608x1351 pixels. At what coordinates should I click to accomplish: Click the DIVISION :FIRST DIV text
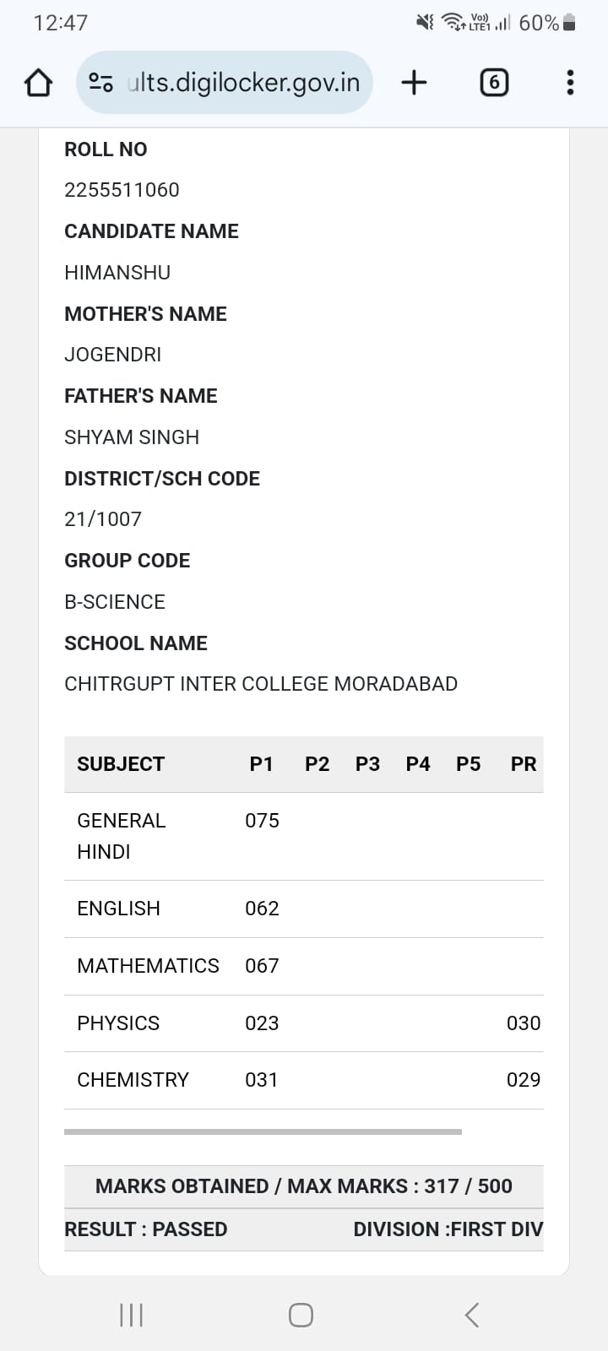[x=448, y=1229]
